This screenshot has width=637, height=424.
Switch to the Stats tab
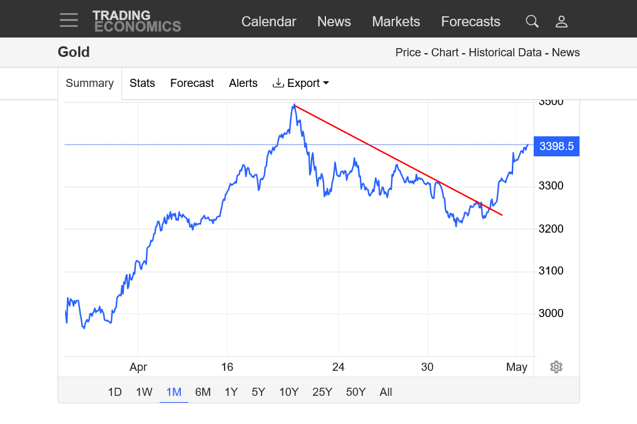[142, 83]
